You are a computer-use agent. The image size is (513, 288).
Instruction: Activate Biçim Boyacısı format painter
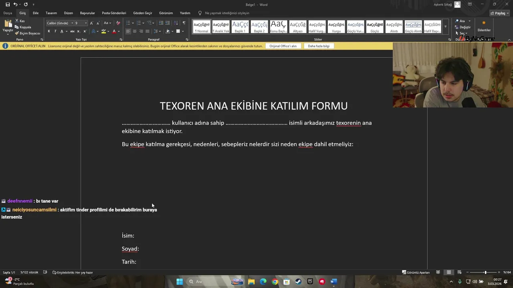28,33
